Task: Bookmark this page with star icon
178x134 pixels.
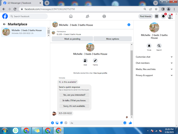Action: [156, 9]
